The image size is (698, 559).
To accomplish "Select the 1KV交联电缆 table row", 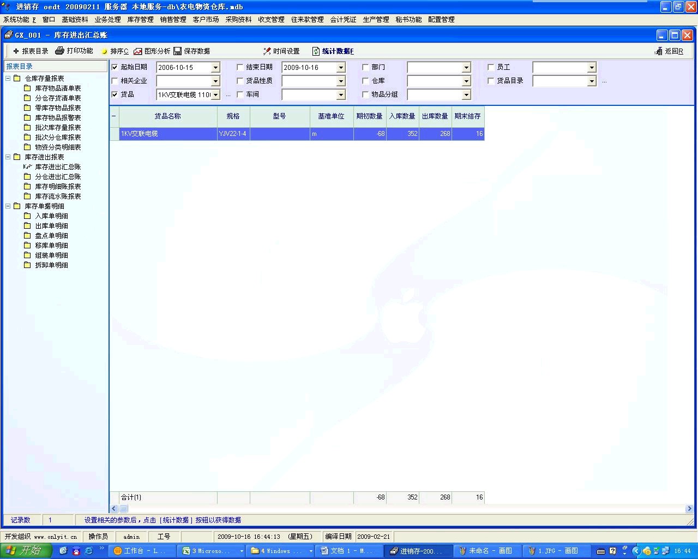I will 168,134.
